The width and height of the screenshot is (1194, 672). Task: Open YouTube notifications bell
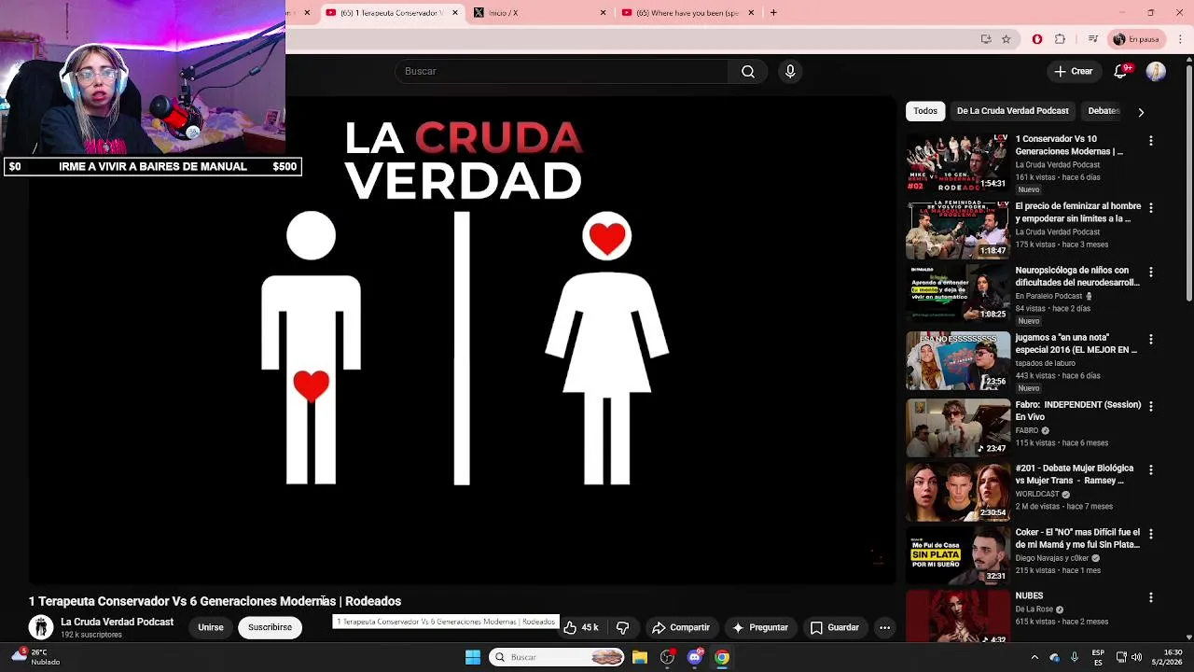pos(1122,72)
